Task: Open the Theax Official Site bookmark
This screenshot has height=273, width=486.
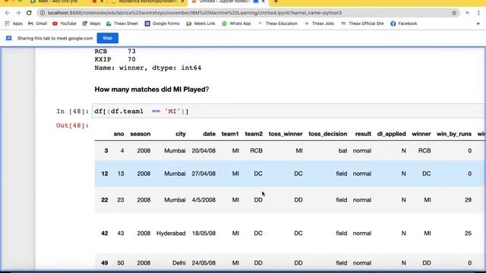Action: pos(362,24)
